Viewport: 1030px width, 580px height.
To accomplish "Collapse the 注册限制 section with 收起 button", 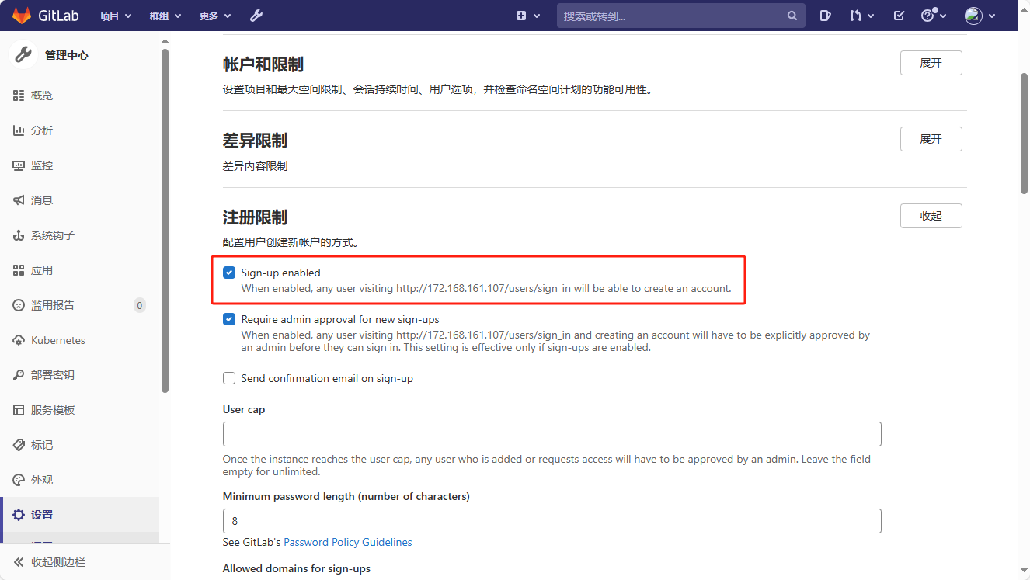I will point(931,216).
